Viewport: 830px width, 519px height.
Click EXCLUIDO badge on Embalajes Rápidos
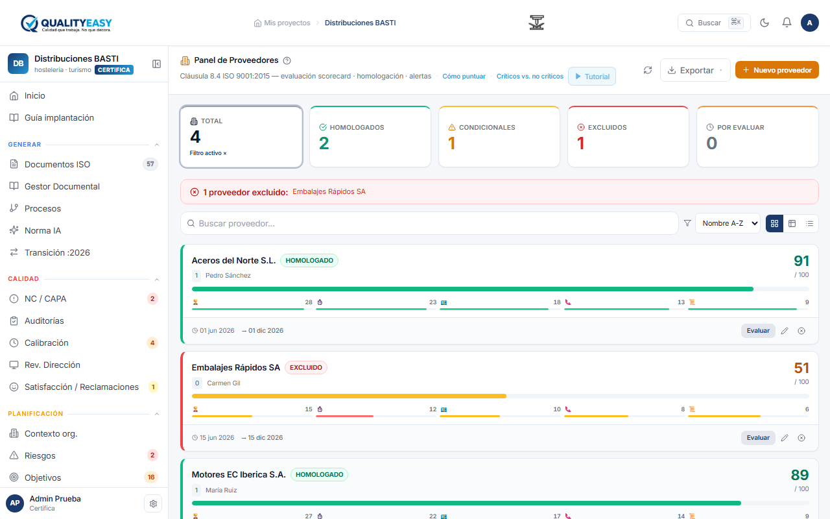(306, 367)
